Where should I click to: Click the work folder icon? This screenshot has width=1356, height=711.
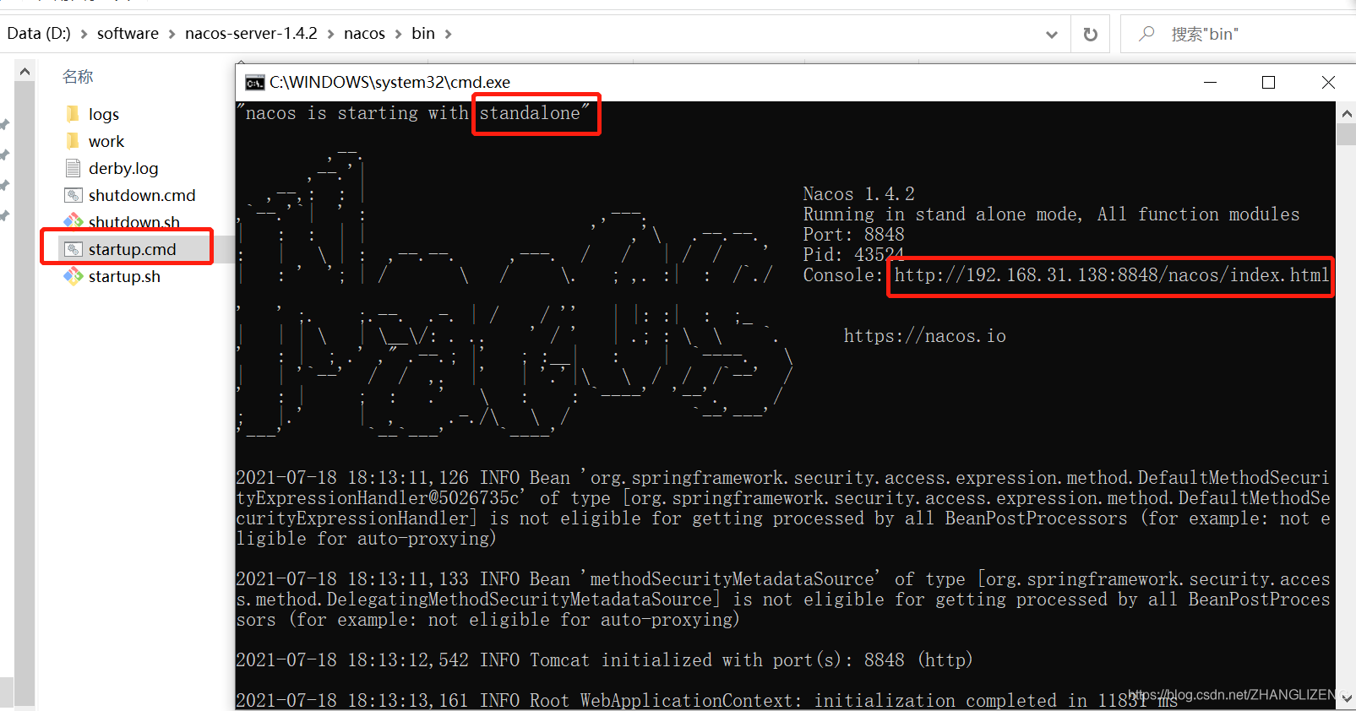[x=74, y=141]
